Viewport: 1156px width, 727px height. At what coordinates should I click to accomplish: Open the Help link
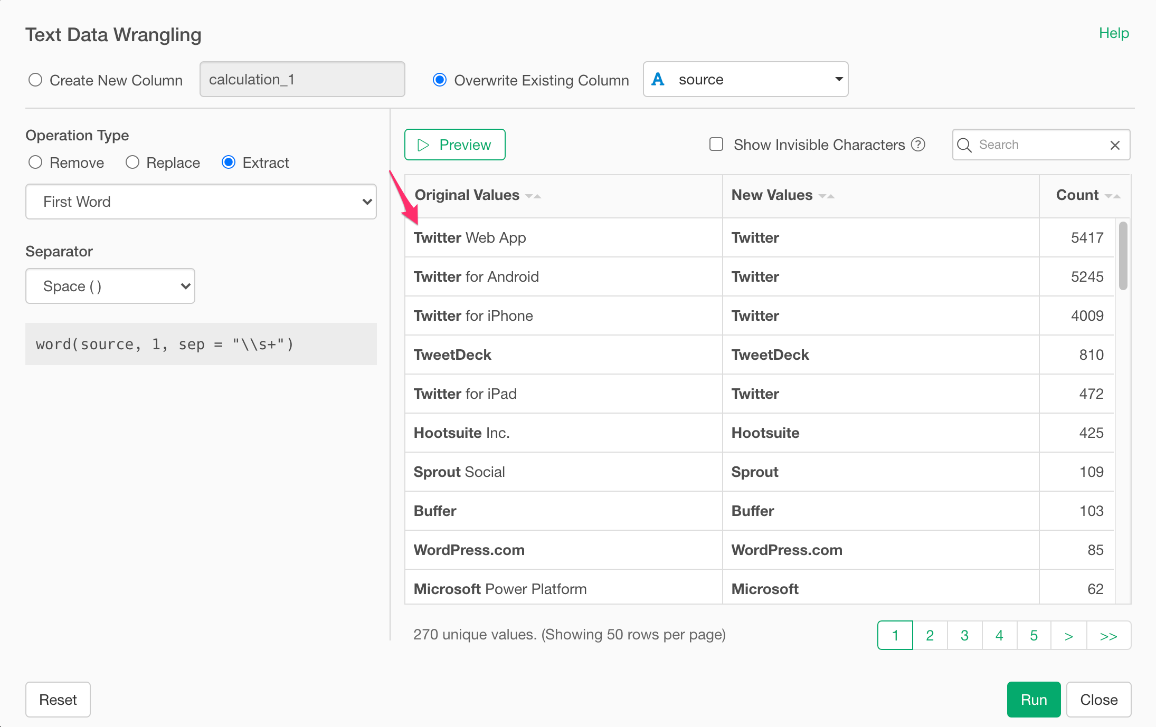[x=1114, y=33]
